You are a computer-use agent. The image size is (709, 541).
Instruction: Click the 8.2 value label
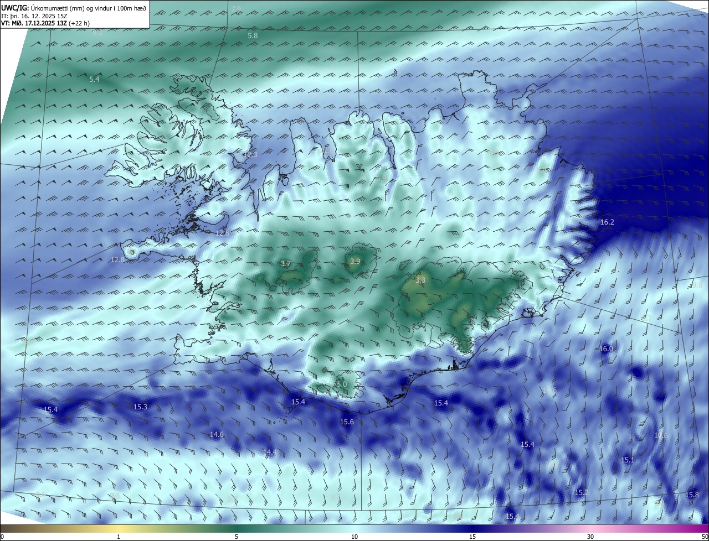[97, 33]
